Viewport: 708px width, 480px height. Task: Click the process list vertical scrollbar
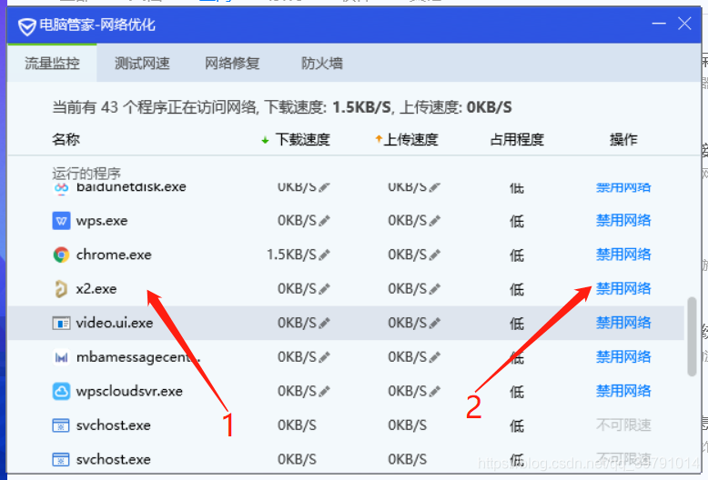point(692,336)
